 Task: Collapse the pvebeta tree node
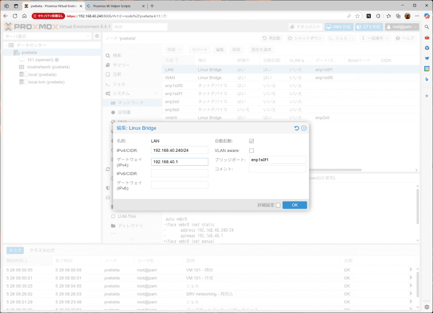(11, 52)
